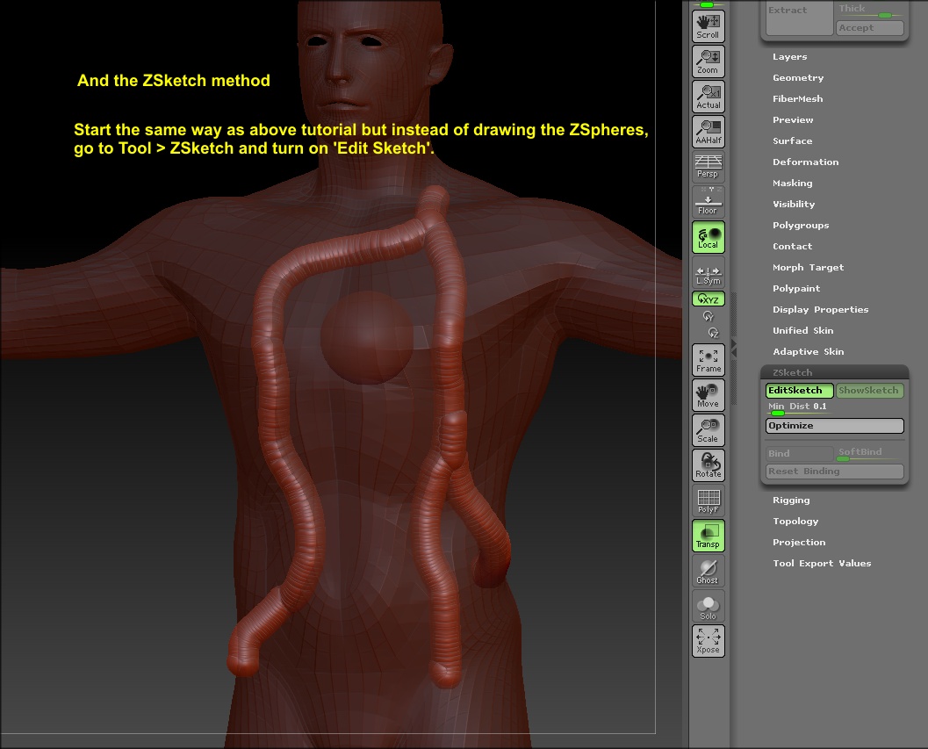Toggle the Floor grid
The image size is (928, 749).
pyautogui.click(x=708, y=202)
